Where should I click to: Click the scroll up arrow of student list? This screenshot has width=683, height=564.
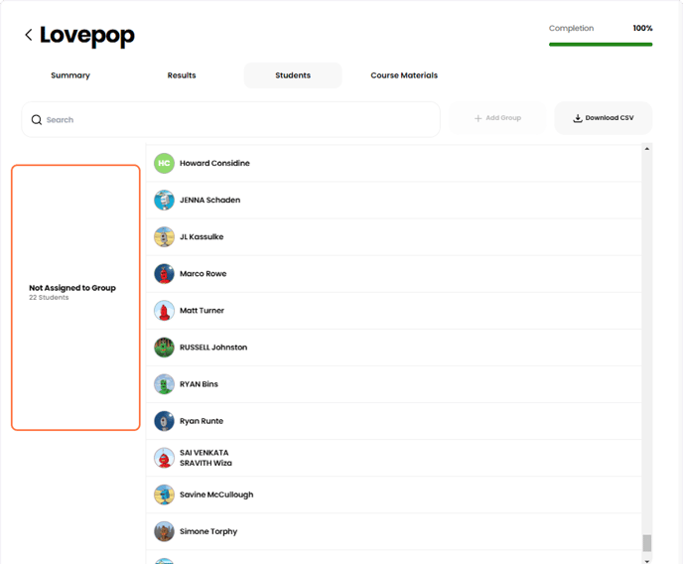coord(647,150)
